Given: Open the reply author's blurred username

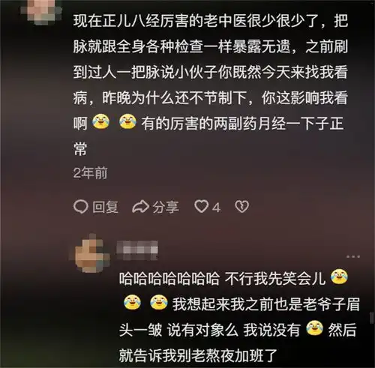Looking at the screenshot, I should click(137, 250).
